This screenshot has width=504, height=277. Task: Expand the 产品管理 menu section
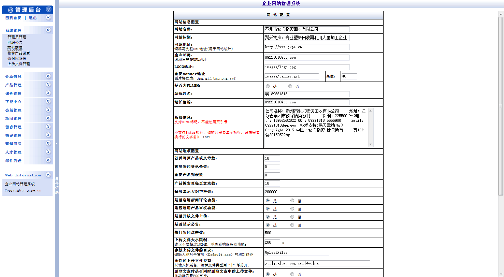(x=48, y=85)
